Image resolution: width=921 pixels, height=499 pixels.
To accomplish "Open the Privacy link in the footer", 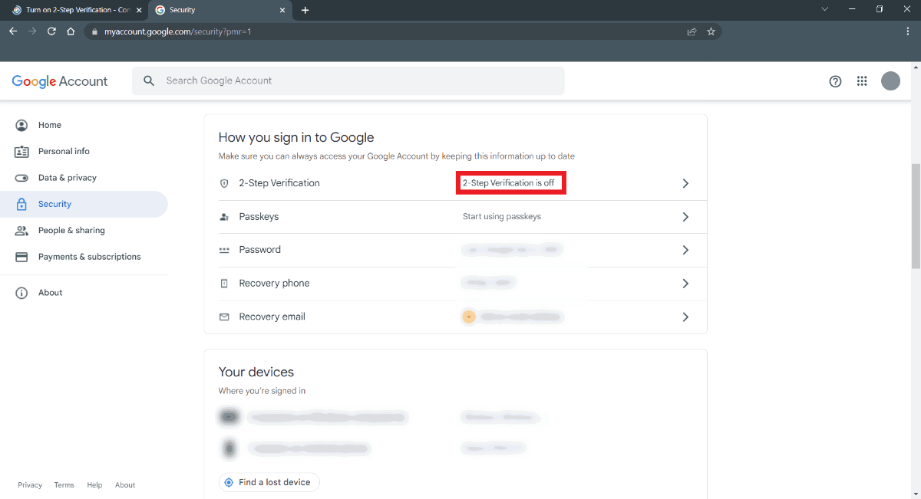I will 30,484.
